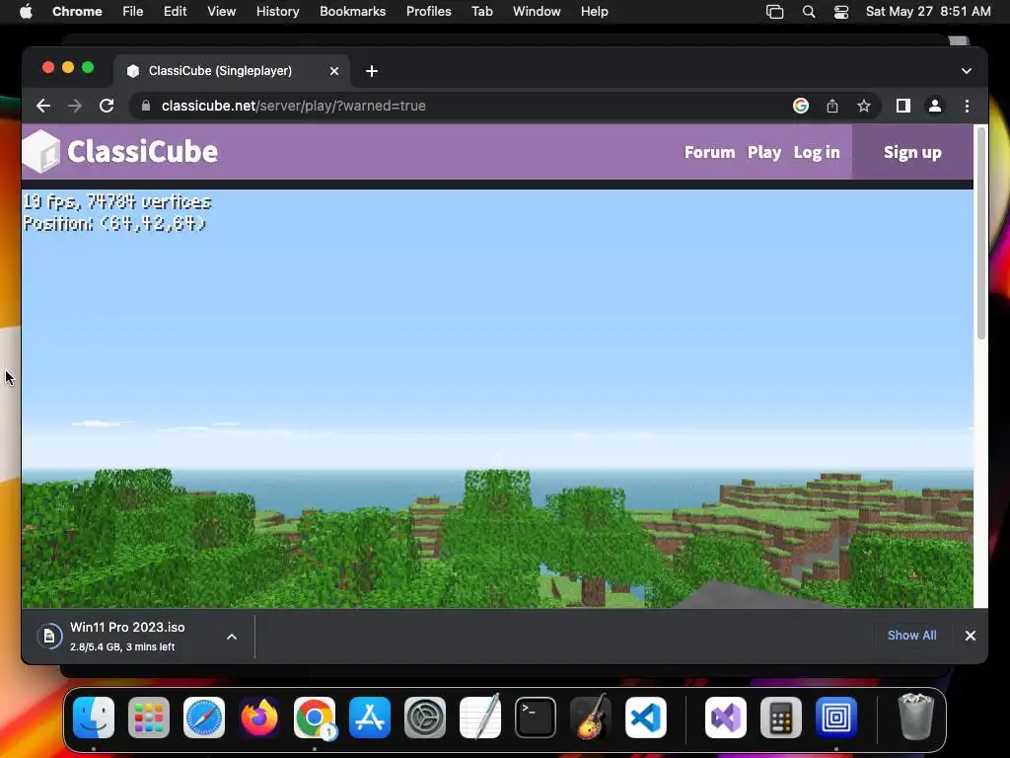Click the Sign up button
This screenshot has height=758, width=1010.
[x=912, y=152]
